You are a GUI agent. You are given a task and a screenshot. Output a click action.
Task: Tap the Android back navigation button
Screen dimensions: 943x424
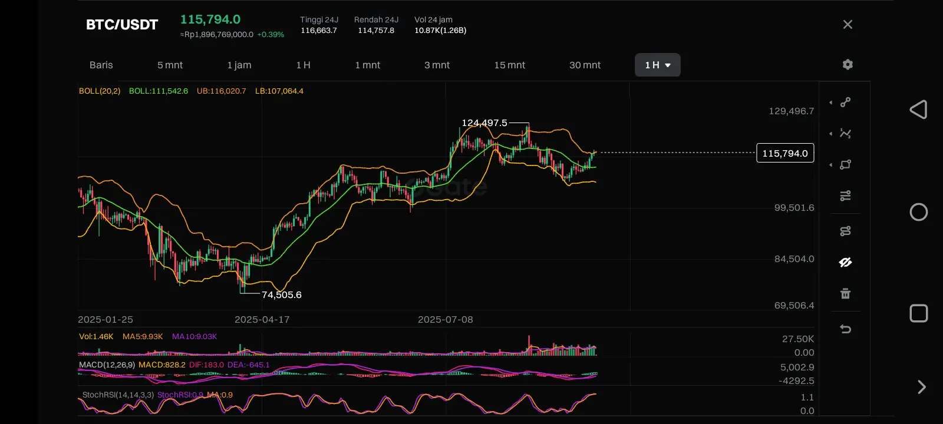click(918, 110)
